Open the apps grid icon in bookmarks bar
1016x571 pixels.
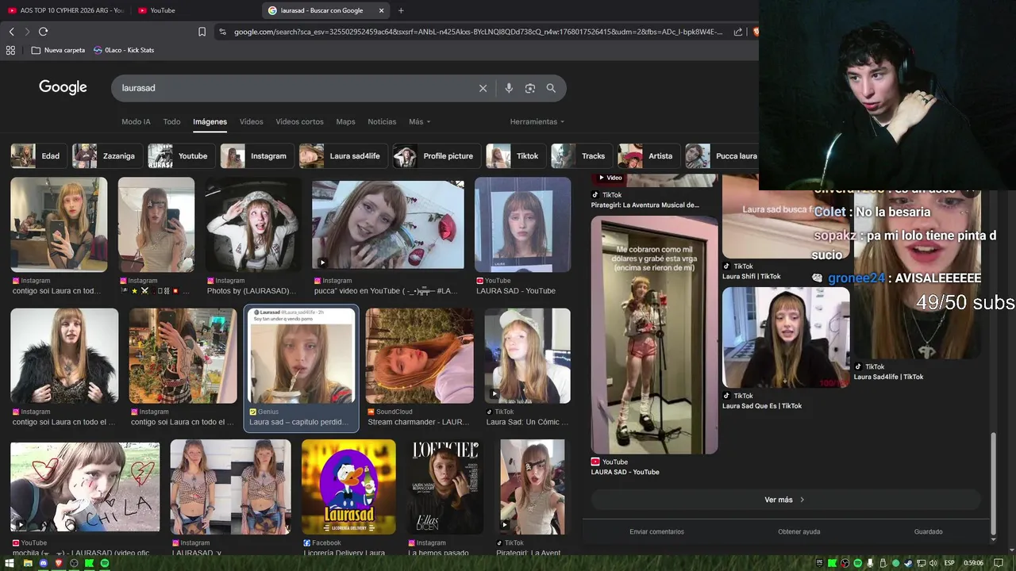pos(10,50)
